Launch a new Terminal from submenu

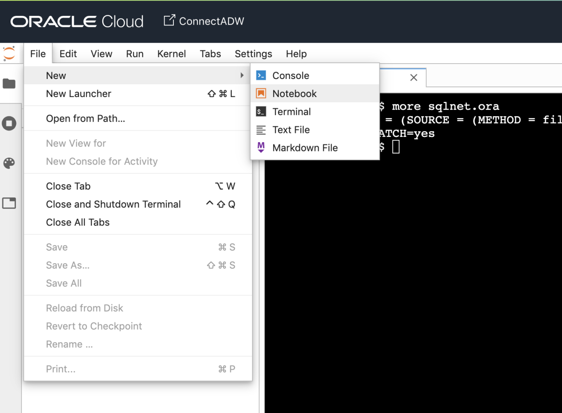coord(315,111)
